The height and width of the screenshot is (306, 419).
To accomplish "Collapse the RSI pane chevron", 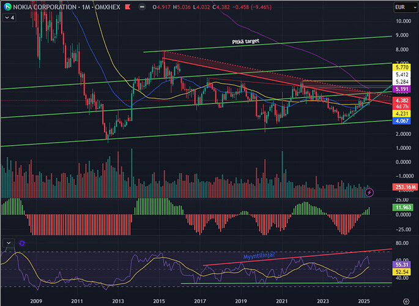I will point(8,243).
